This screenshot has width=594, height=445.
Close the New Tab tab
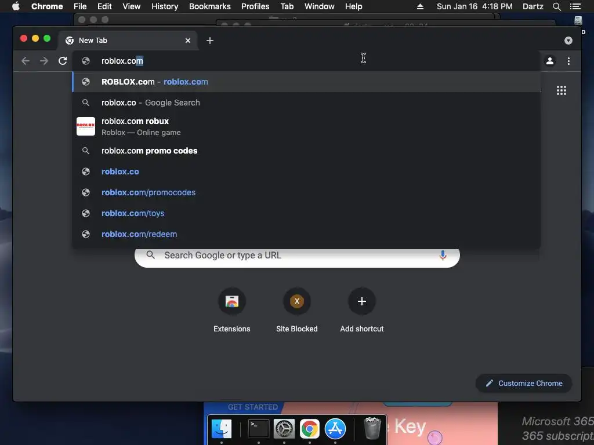188,41
